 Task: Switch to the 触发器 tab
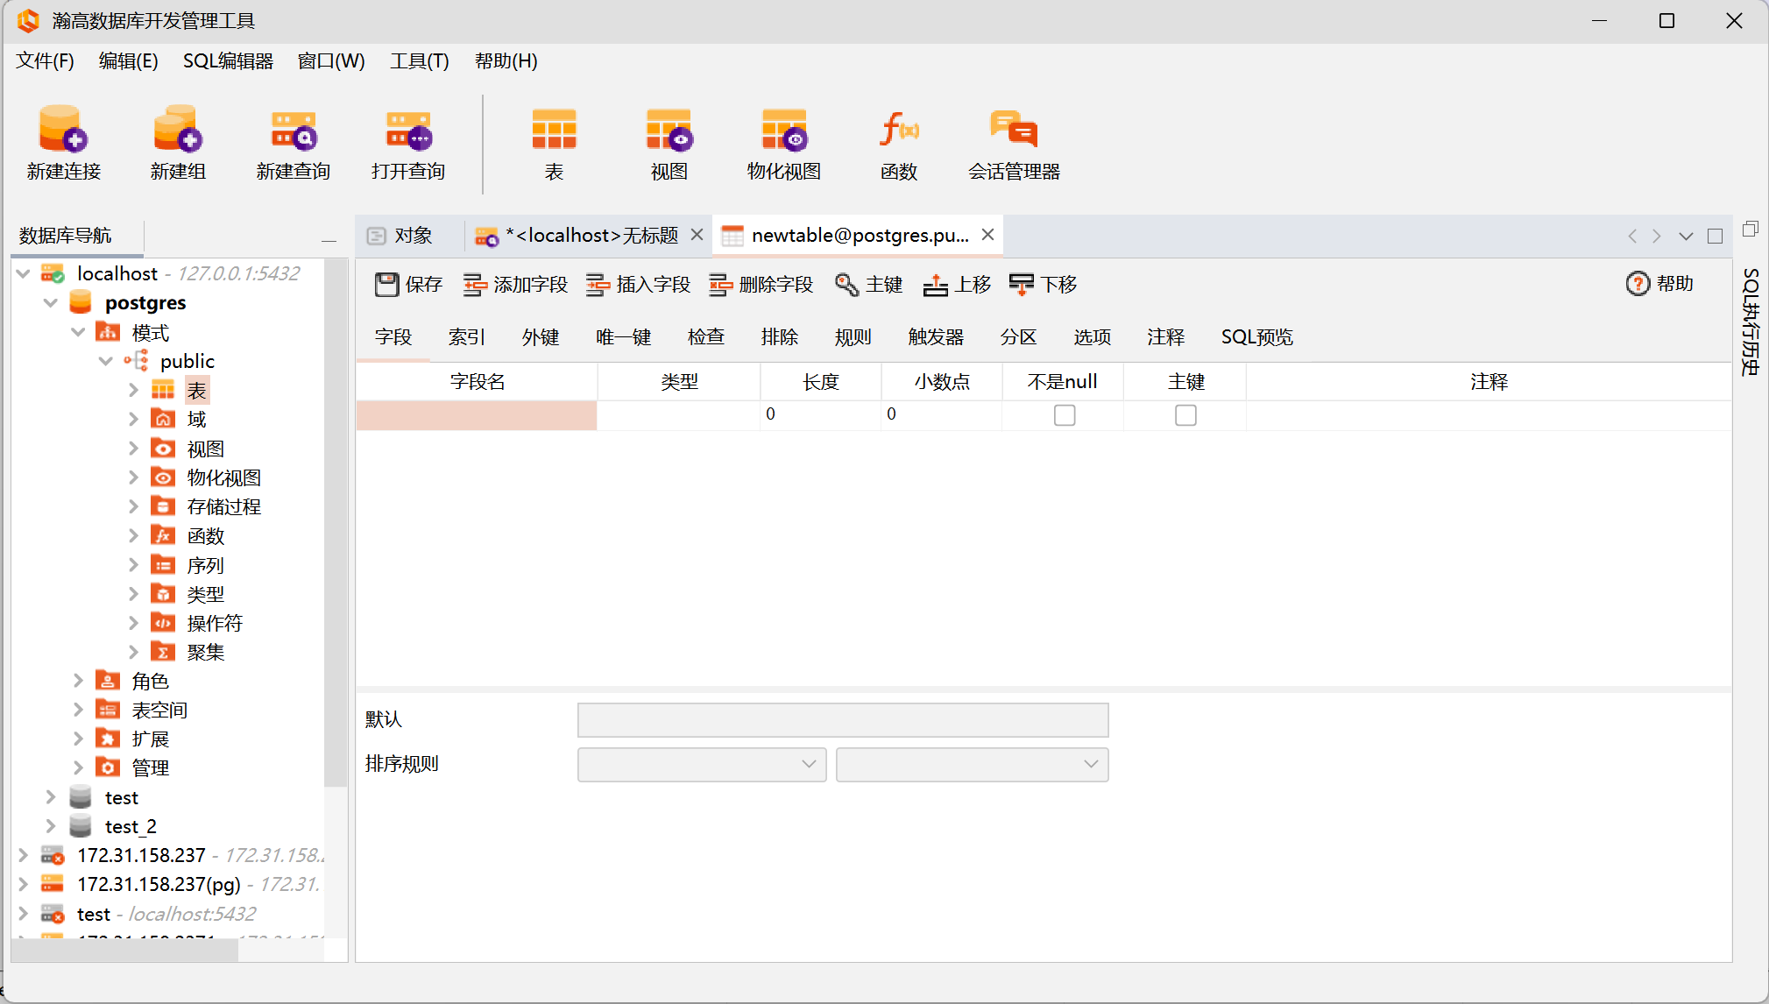(937, 337)
